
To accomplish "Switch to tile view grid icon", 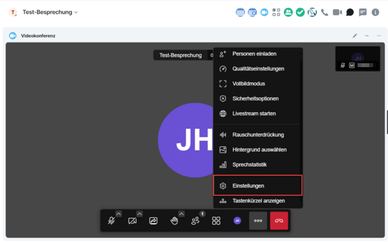I will (x=216, y=221).
